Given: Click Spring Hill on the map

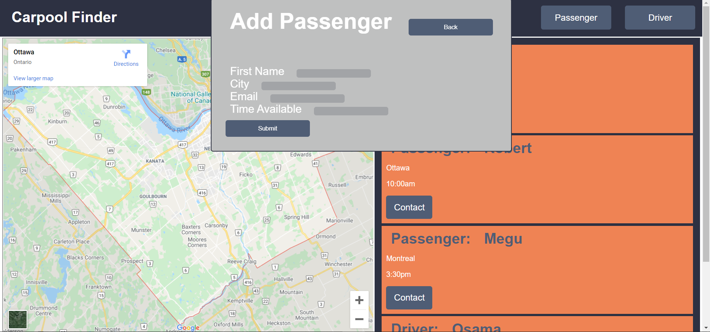Looking at the screenshot, I should pos(297,217).
